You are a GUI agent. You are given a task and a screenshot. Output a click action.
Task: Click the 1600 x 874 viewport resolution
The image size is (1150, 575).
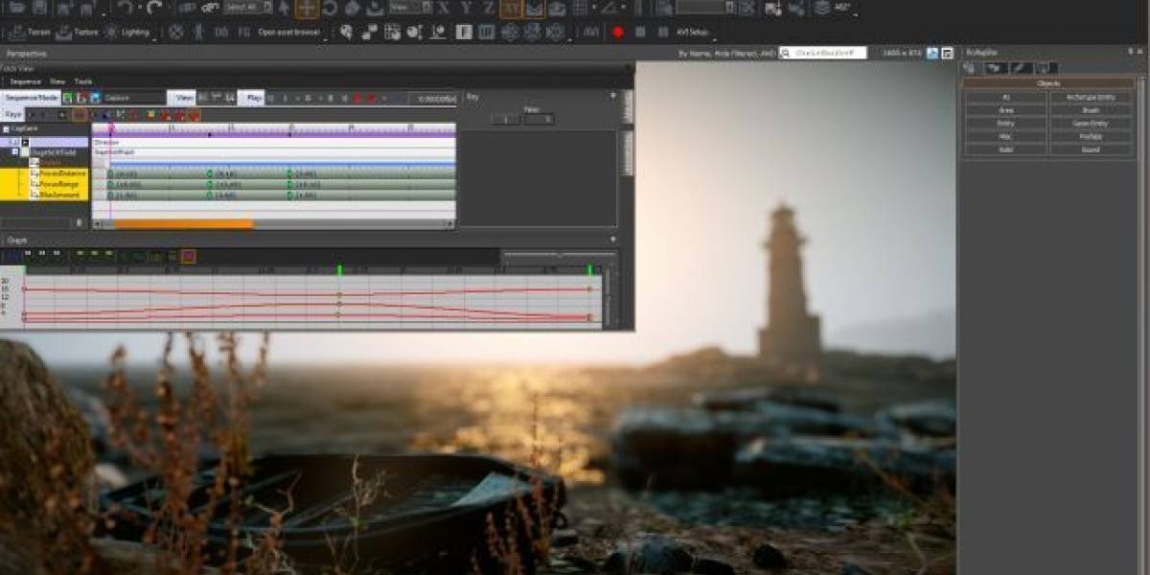pos(902,53)
